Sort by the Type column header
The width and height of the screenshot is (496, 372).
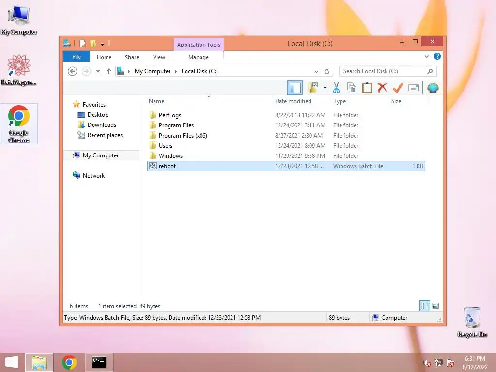(359, 101)
